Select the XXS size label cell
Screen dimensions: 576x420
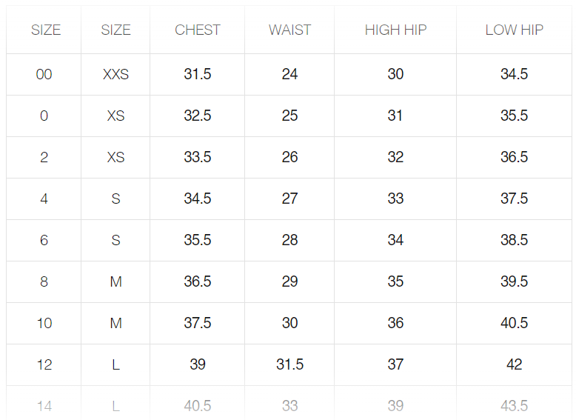coord(115,75)
